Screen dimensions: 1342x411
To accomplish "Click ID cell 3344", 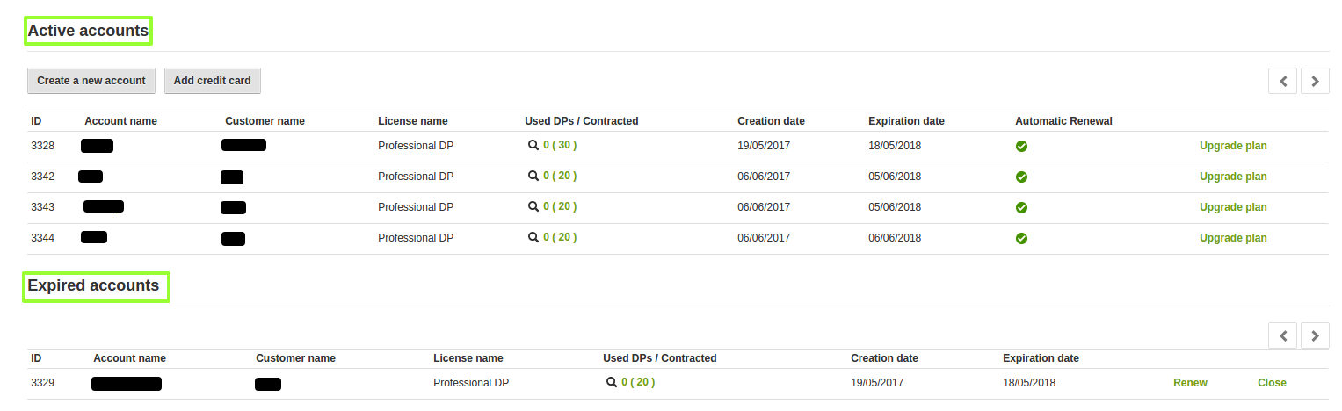I will tap(42, 238).
